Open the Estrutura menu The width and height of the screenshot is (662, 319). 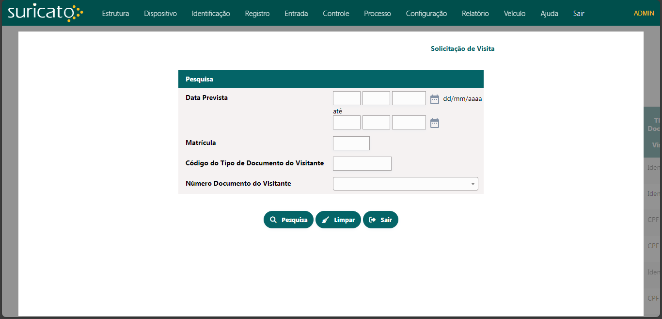coord(115,14)
